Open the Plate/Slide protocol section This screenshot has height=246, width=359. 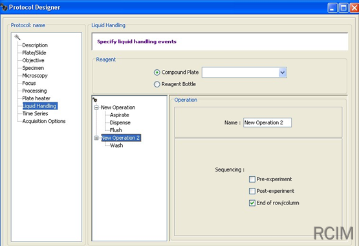(34, 52)
